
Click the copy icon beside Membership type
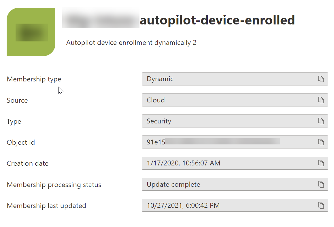[321, 79]
